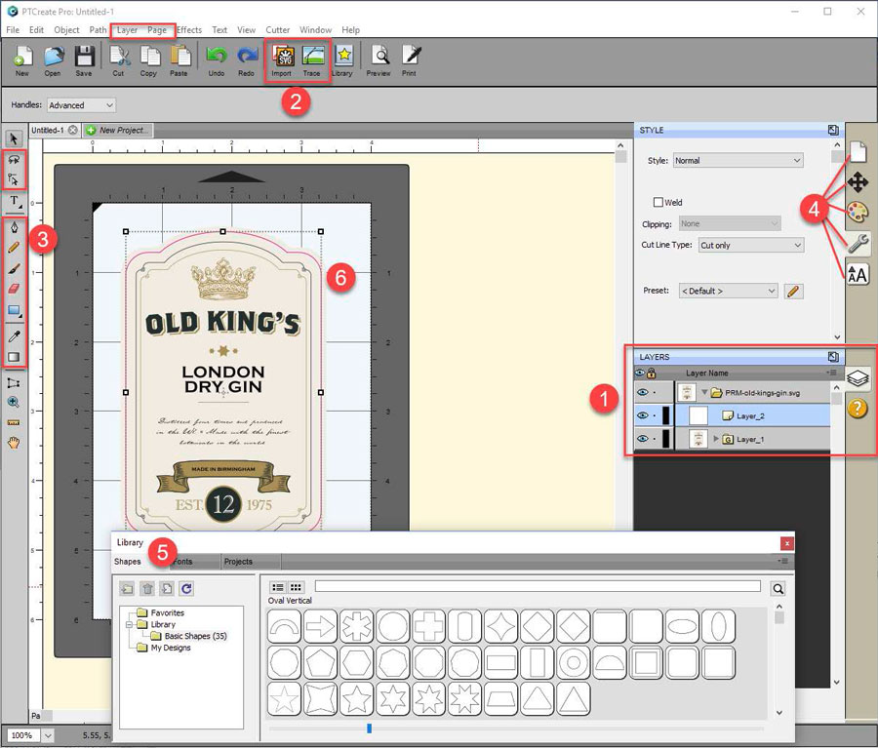Collapse the PRM-old-kings-gin.svg folder
The image size is (878, 748).
point(704,392)
